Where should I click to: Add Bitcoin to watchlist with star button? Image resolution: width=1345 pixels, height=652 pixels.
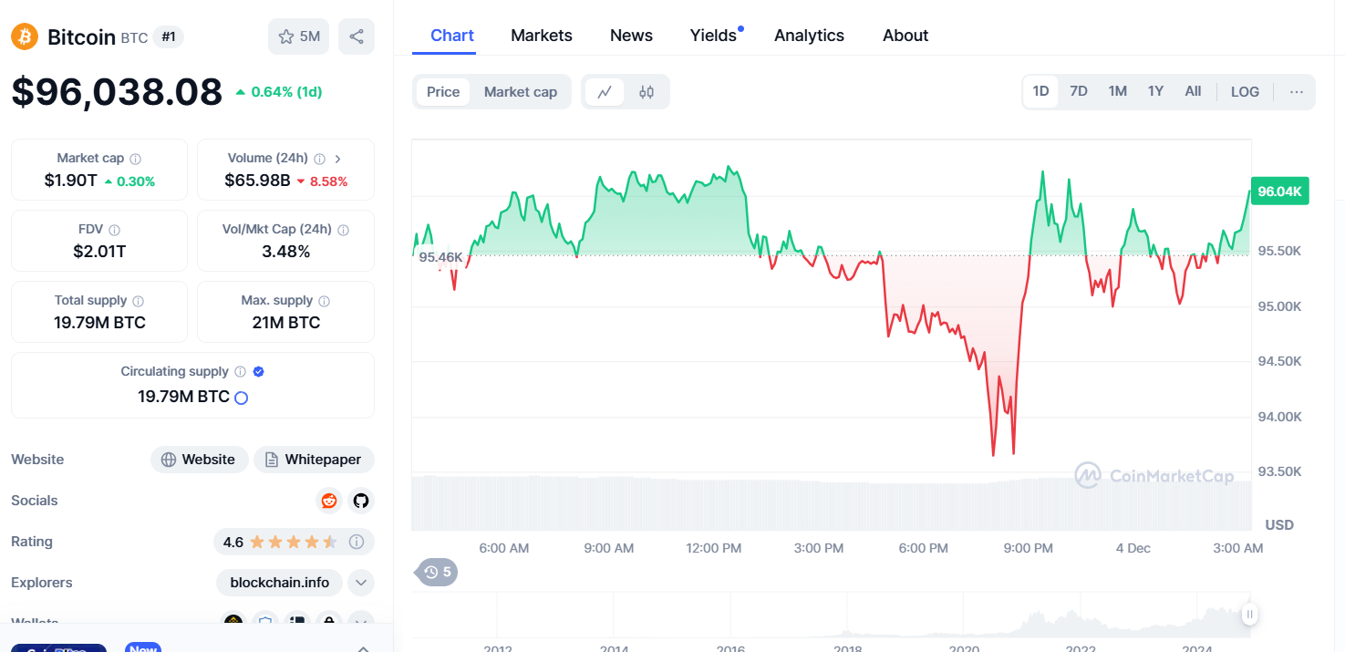[x=298, y=36]
